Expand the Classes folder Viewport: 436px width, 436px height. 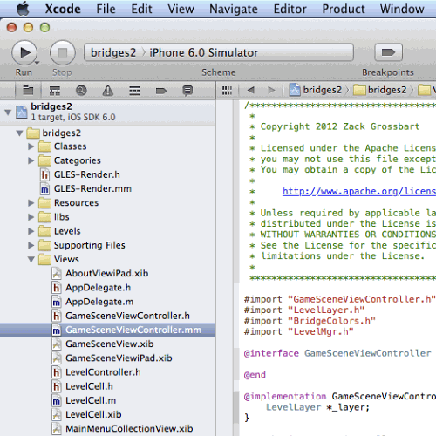click(31, 146)
